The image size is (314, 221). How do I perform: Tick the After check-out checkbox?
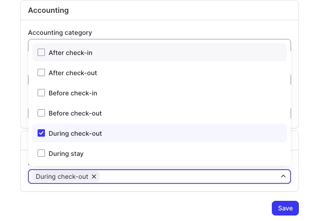click(41, 72)
